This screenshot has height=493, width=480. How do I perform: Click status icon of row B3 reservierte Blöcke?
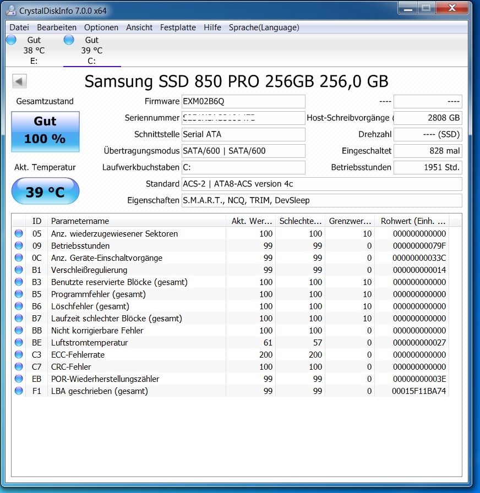[x=19, y=282]
